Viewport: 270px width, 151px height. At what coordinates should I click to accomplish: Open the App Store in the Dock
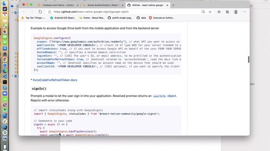pos(5,48)
